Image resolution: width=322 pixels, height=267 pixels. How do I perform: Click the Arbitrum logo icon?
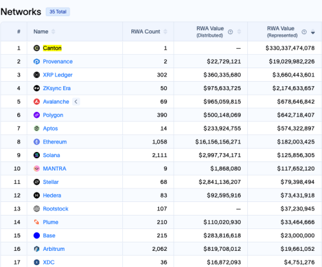[x=37, y=249]
